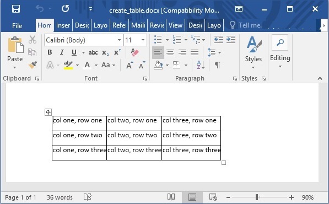Click the table resize handle

(224, 163)
